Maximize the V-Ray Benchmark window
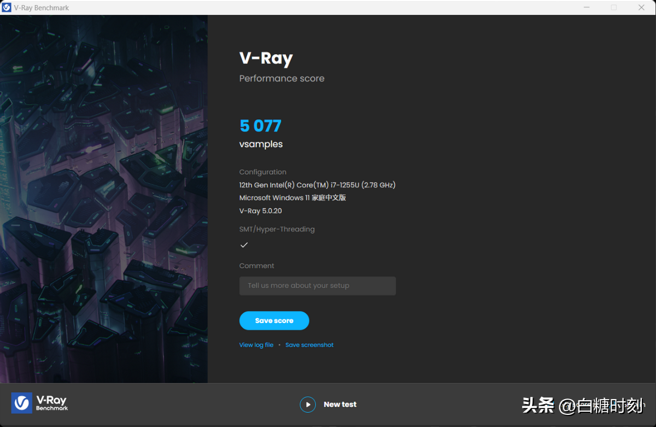The height and width of the screenshot is (427, 656). 614,8
